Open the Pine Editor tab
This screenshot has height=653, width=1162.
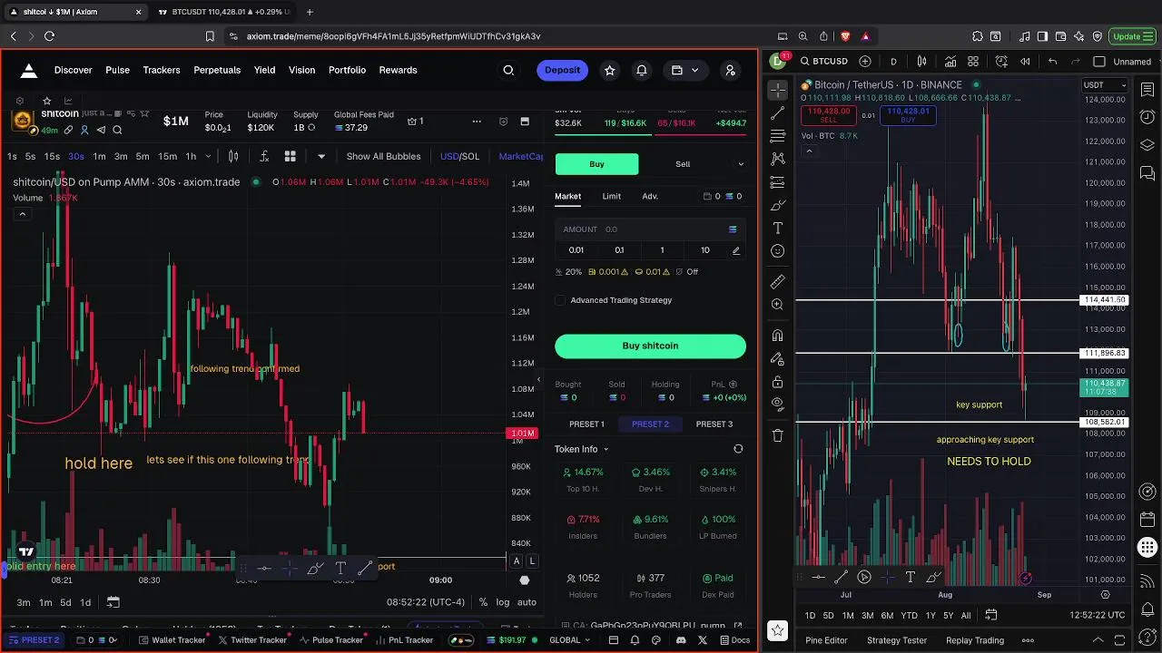[x=826, y=640]
